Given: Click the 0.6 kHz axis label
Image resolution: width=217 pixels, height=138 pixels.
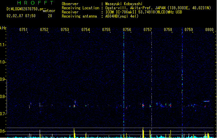Looking at the screenshot, I should tap(3, 131).
